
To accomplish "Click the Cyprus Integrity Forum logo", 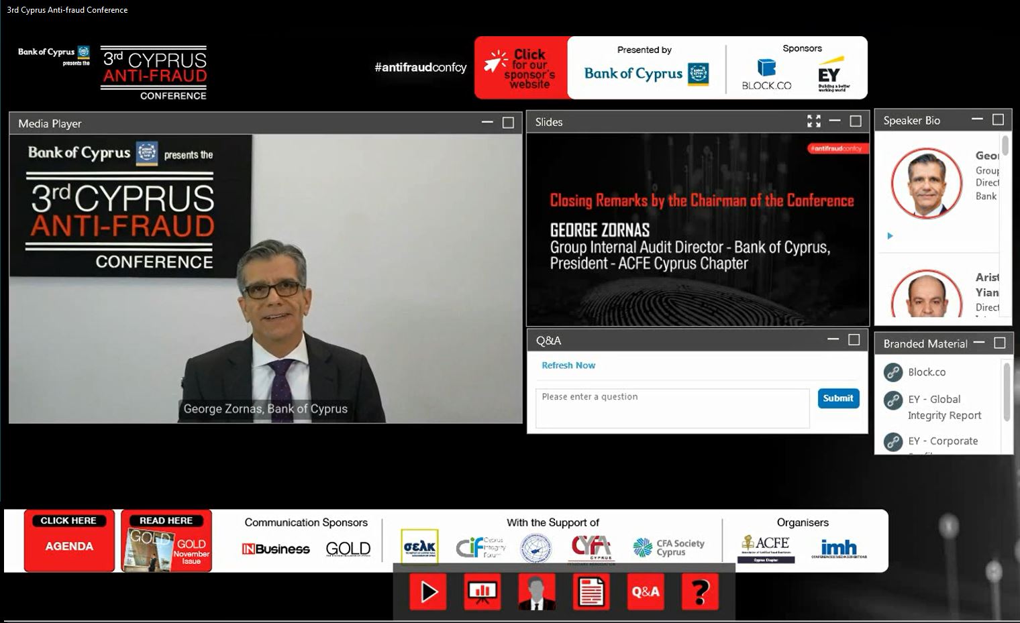I will click(x=480, y=547).
